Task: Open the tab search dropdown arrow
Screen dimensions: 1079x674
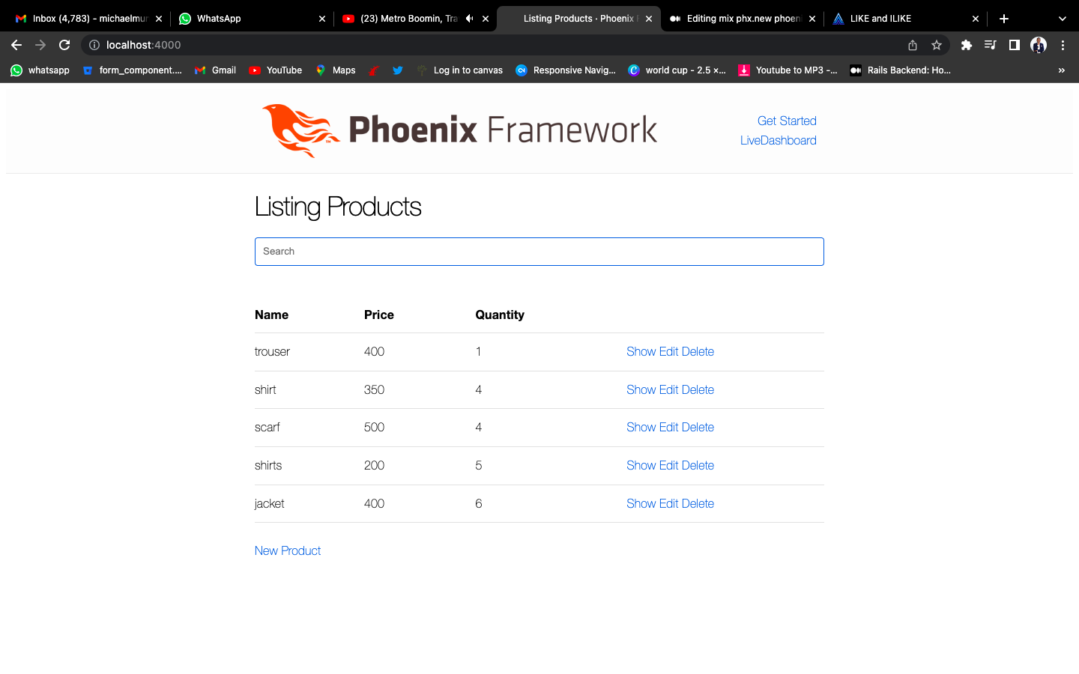Action: pos(1062,18)
